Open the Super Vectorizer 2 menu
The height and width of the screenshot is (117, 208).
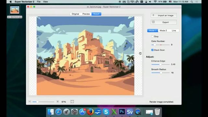tap(24, 2)
